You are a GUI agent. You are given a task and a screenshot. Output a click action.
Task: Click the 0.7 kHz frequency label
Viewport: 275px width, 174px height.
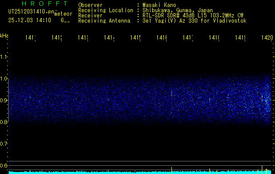tap(4, 144)
